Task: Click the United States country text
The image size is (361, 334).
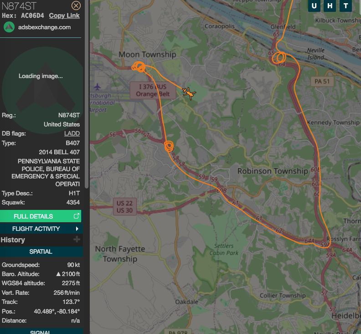Action: (x=62, y=125)
